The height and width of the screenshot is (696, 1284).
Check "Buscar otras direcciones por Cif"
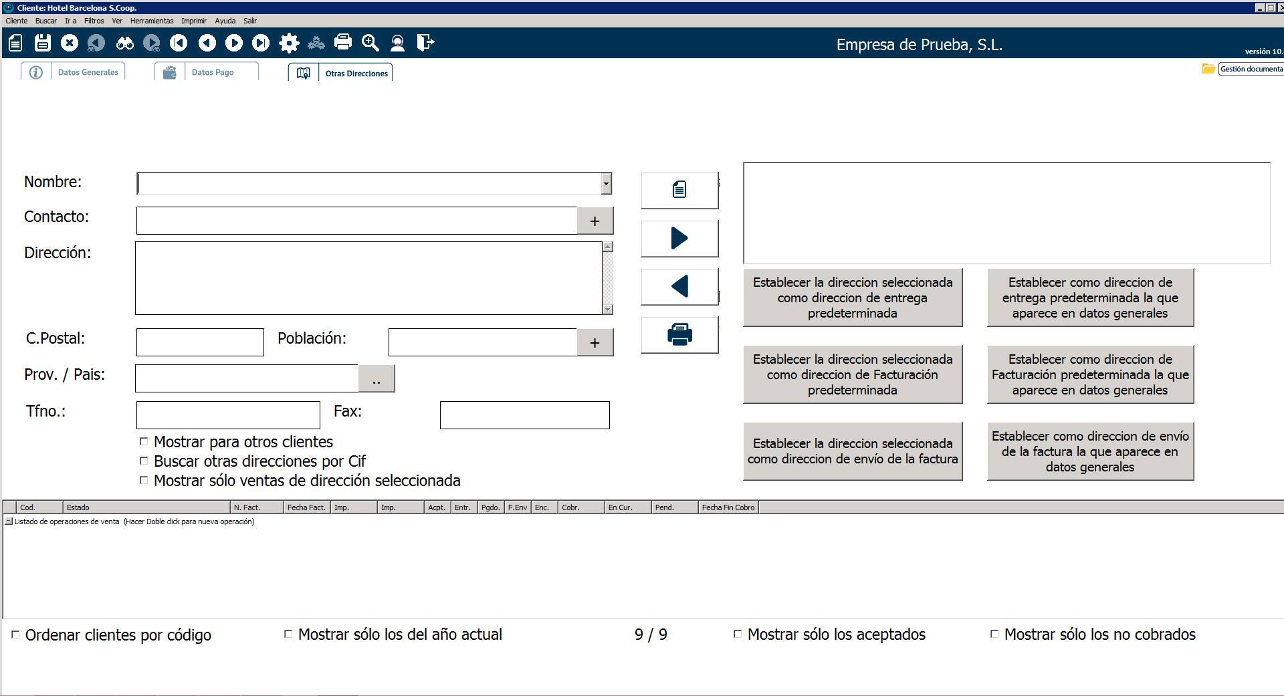click(144, 461)
